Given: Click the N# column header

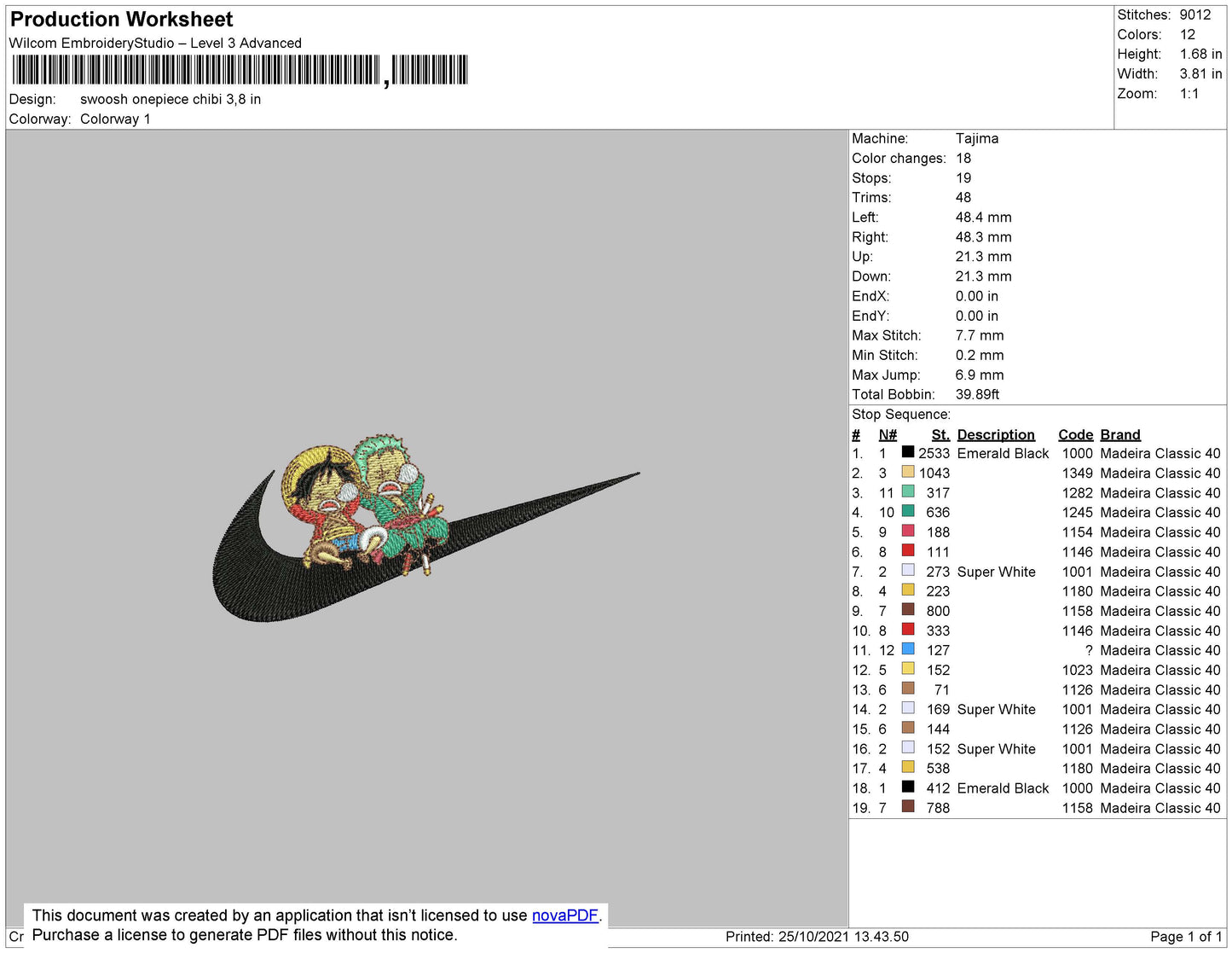Looking at the screenshot, I should pyautogui.click(x=887, y=434).
